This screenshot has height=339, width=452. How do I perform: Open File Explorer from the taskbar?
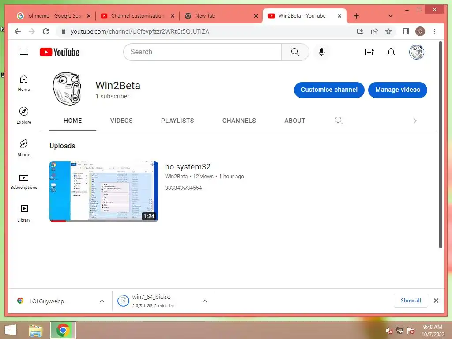(x=36, y=330)
